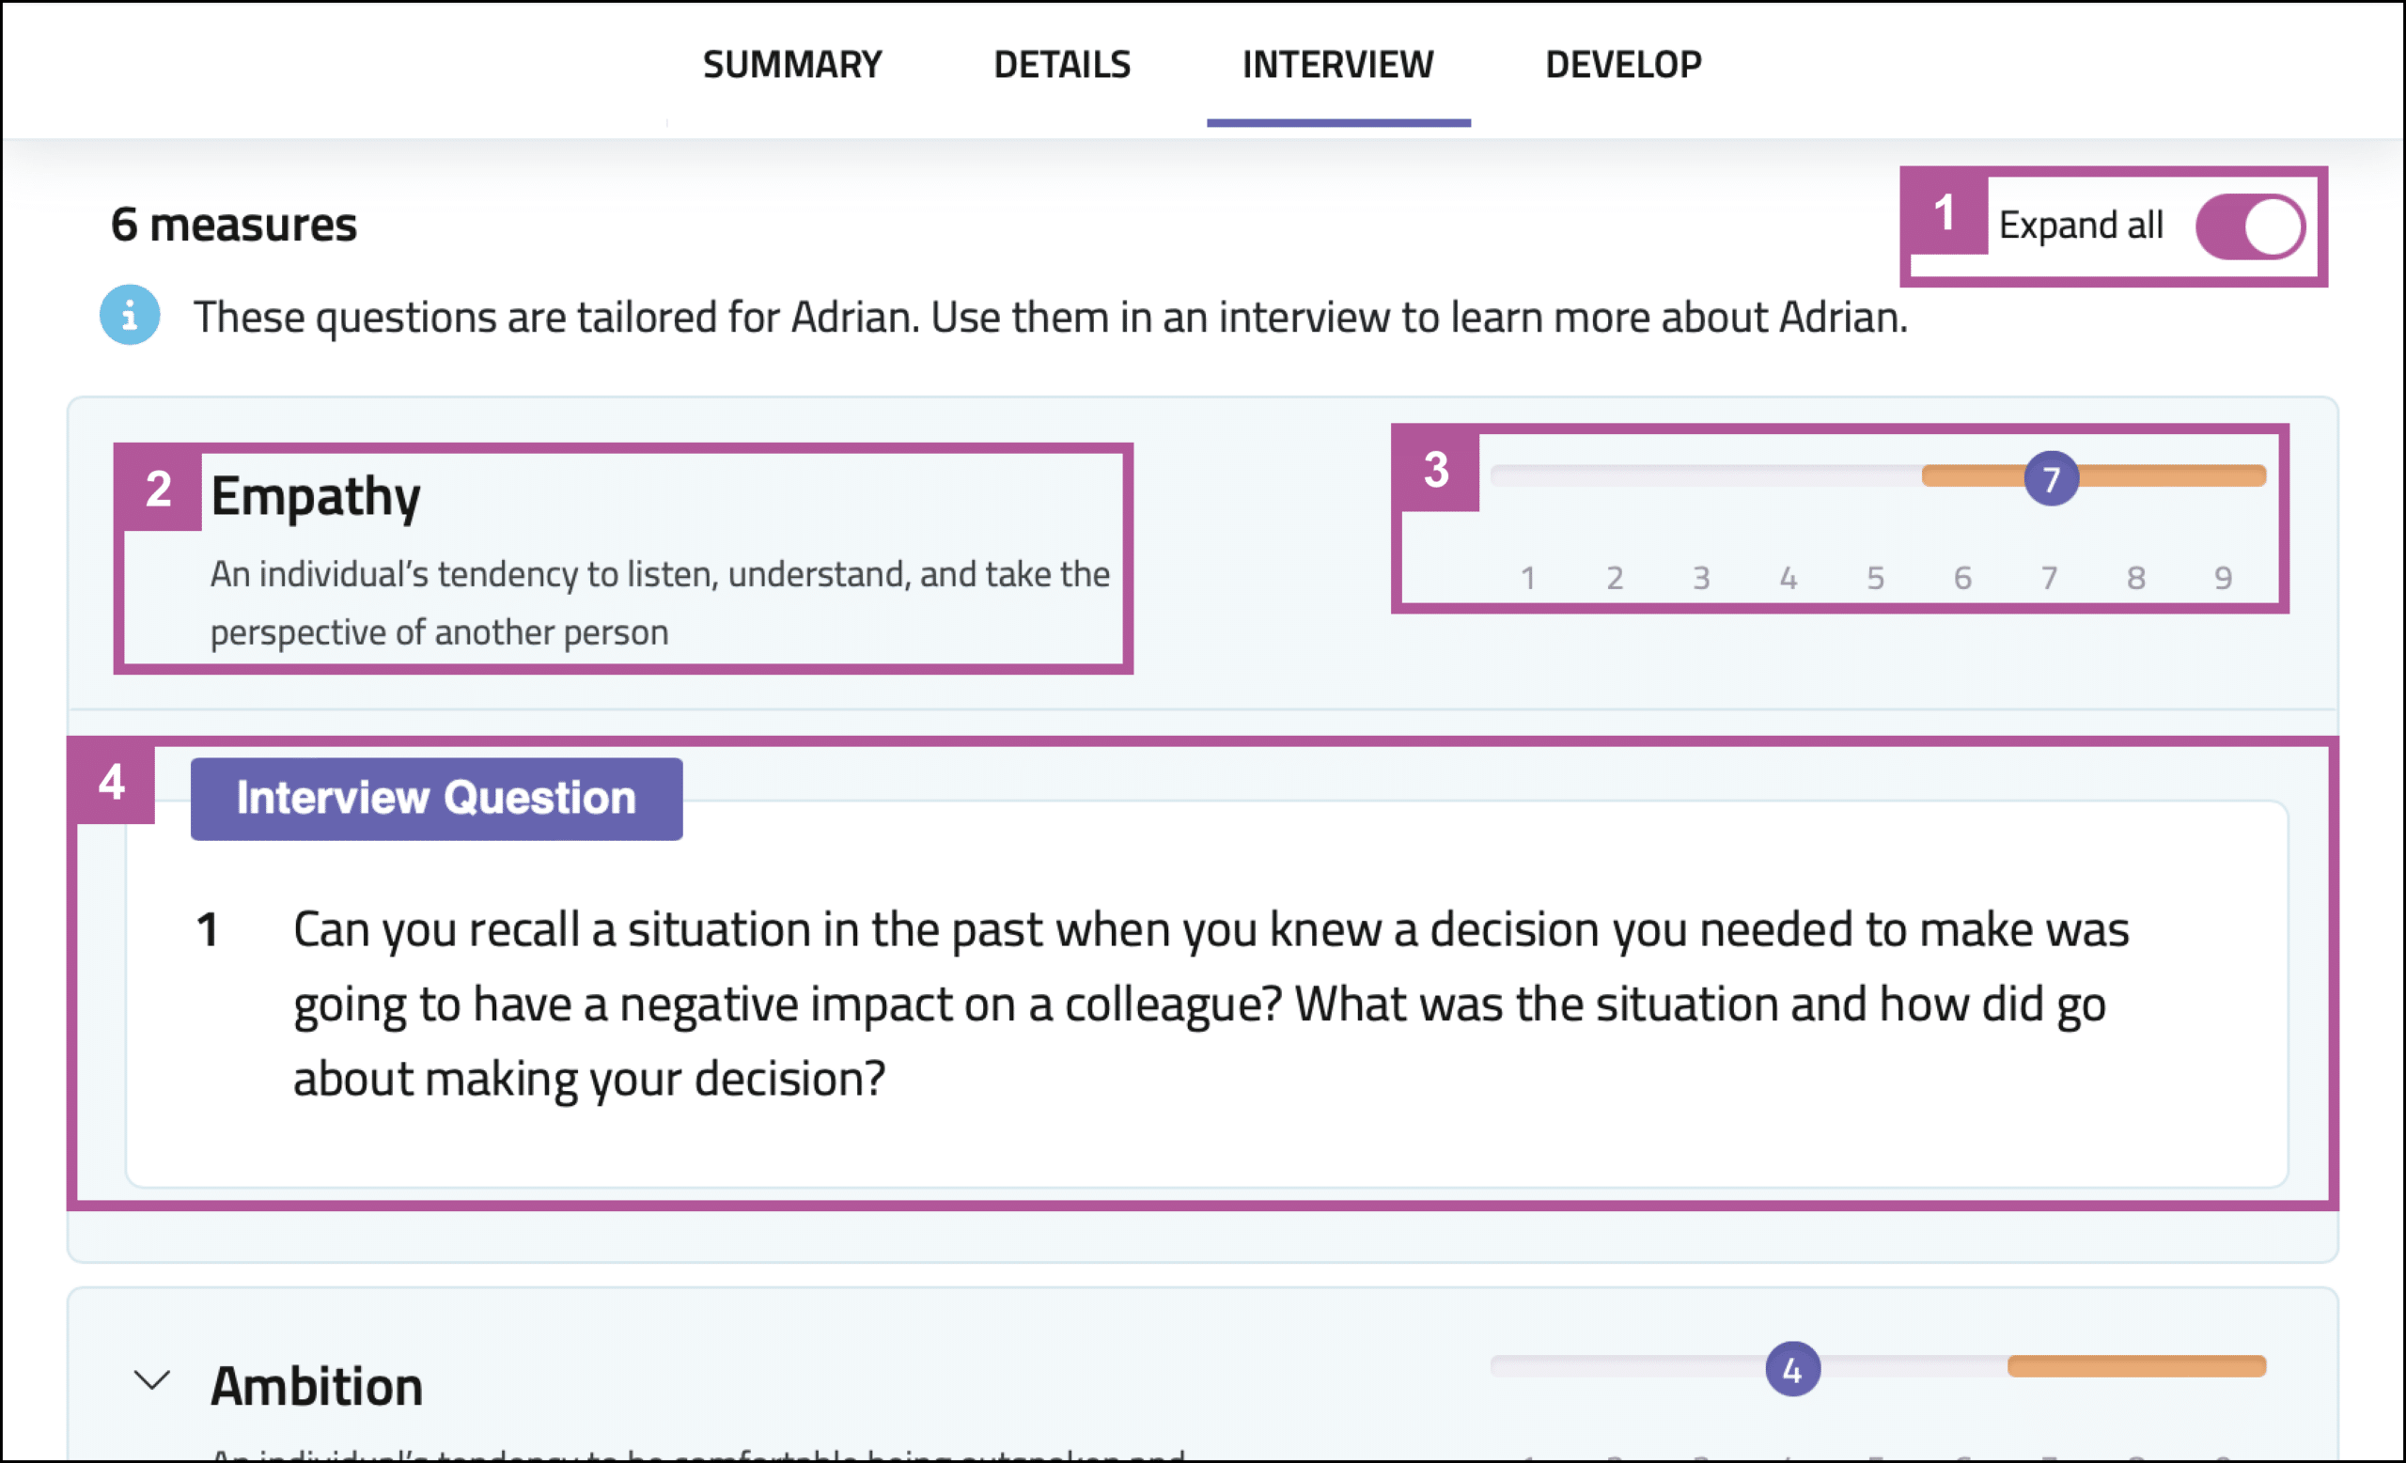
Task: Click the Interview Question label
Action: tap(436, 799)
